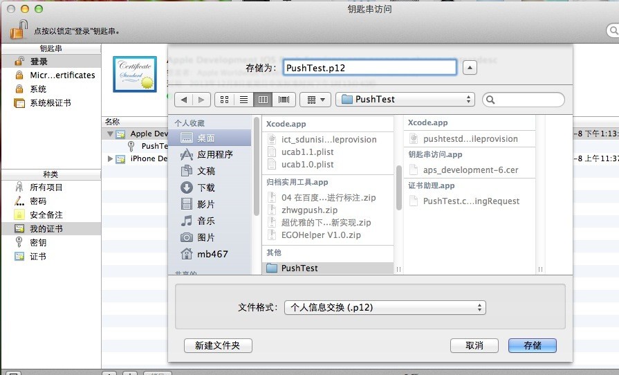619x375 pixels.
Task: Switch to icon view
Action: (224, 100)
